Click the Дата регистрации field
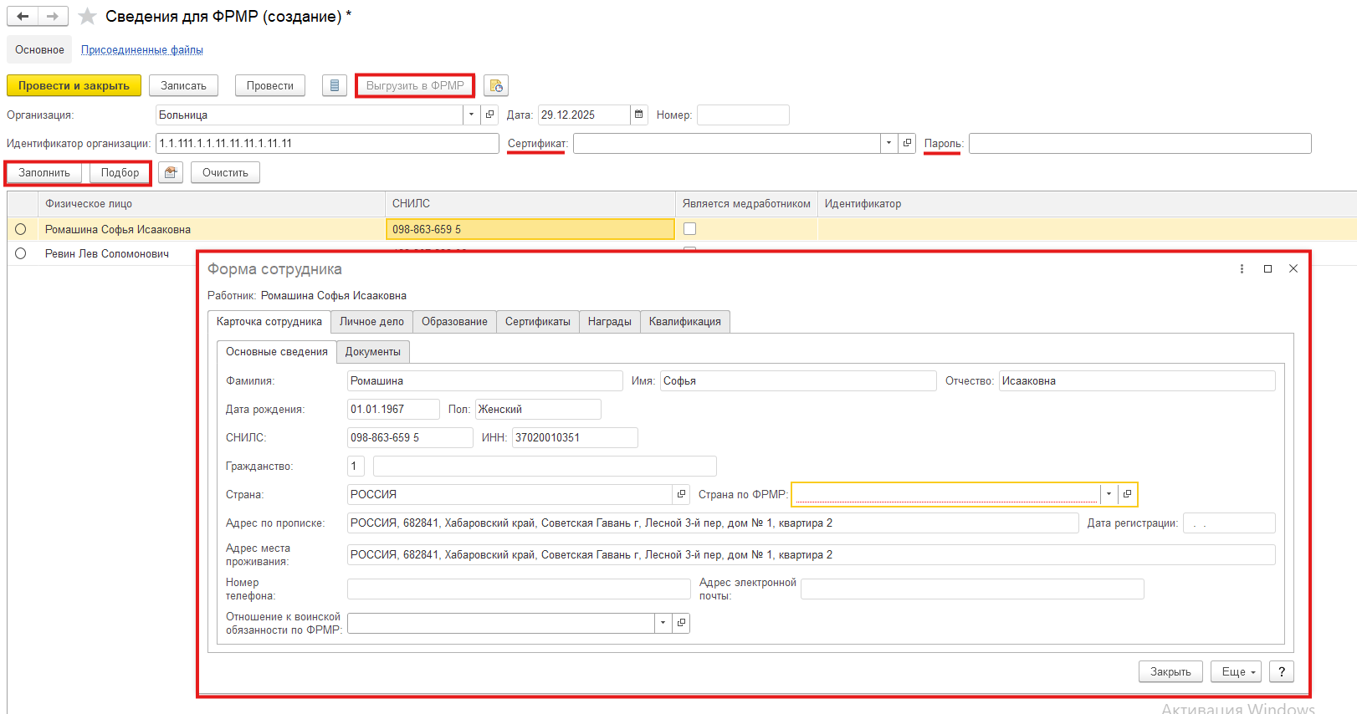This screenshot has height=714, width=1357. [1229, 523]
